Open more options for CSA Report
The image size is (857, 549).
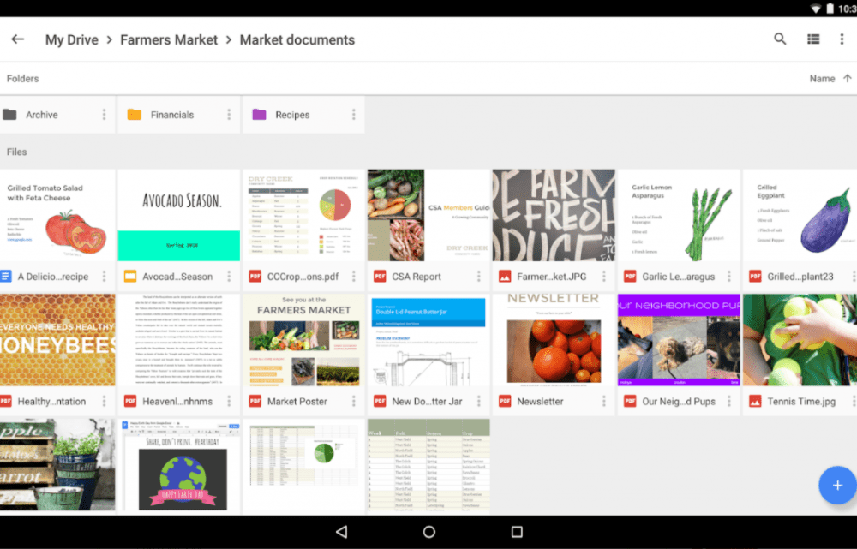tap(479, 277)
